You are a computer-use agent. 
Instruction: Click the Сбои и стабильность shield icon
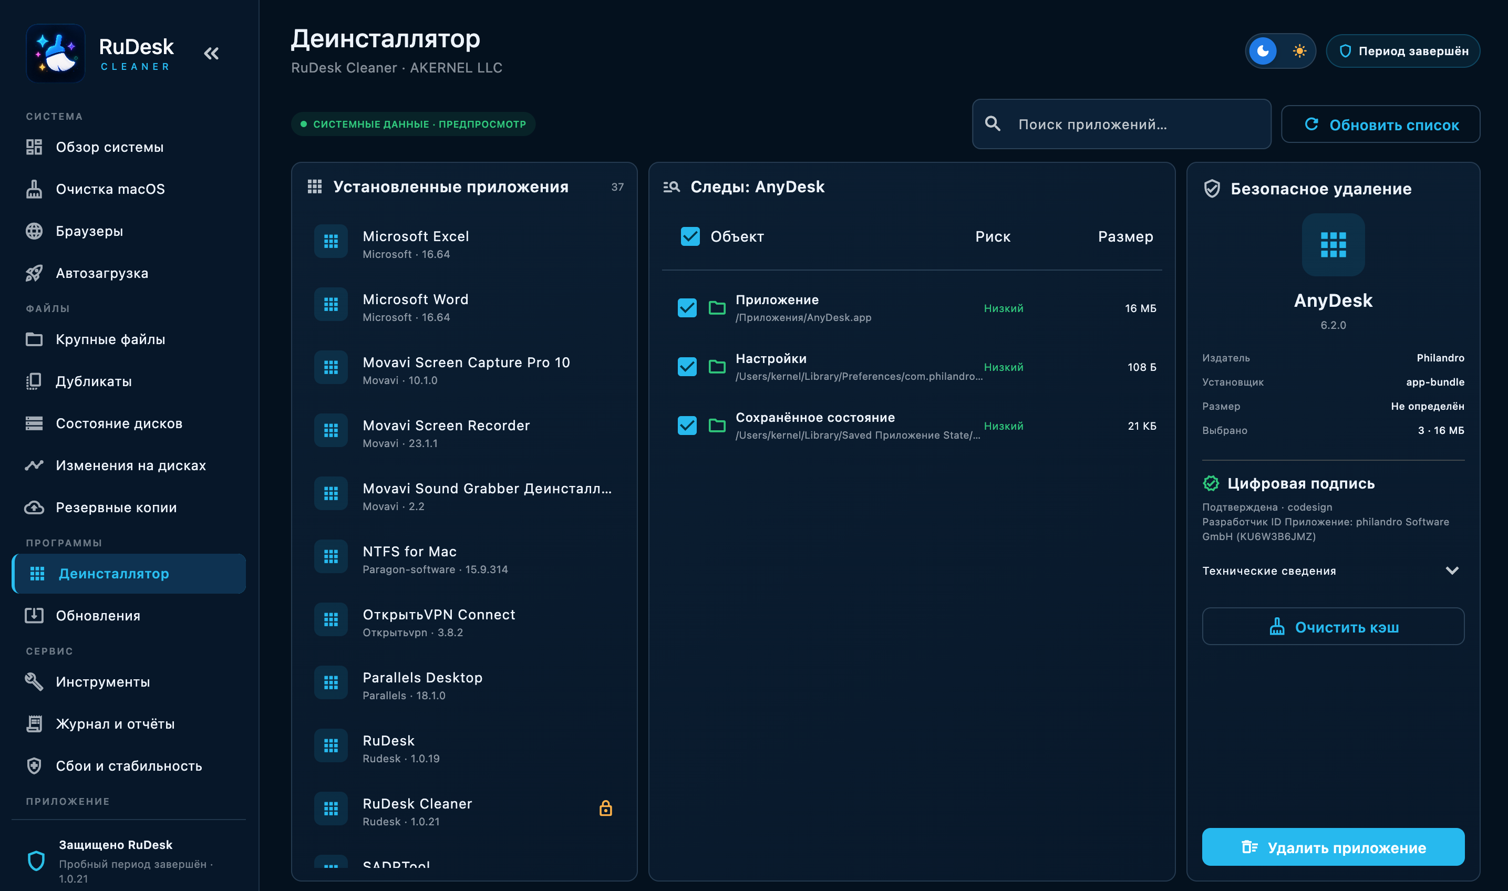pyautogui.click(x=34, y=765)
